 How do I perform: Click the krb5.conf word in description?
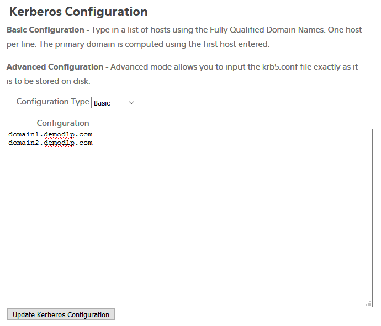click(x=280, y=67)
